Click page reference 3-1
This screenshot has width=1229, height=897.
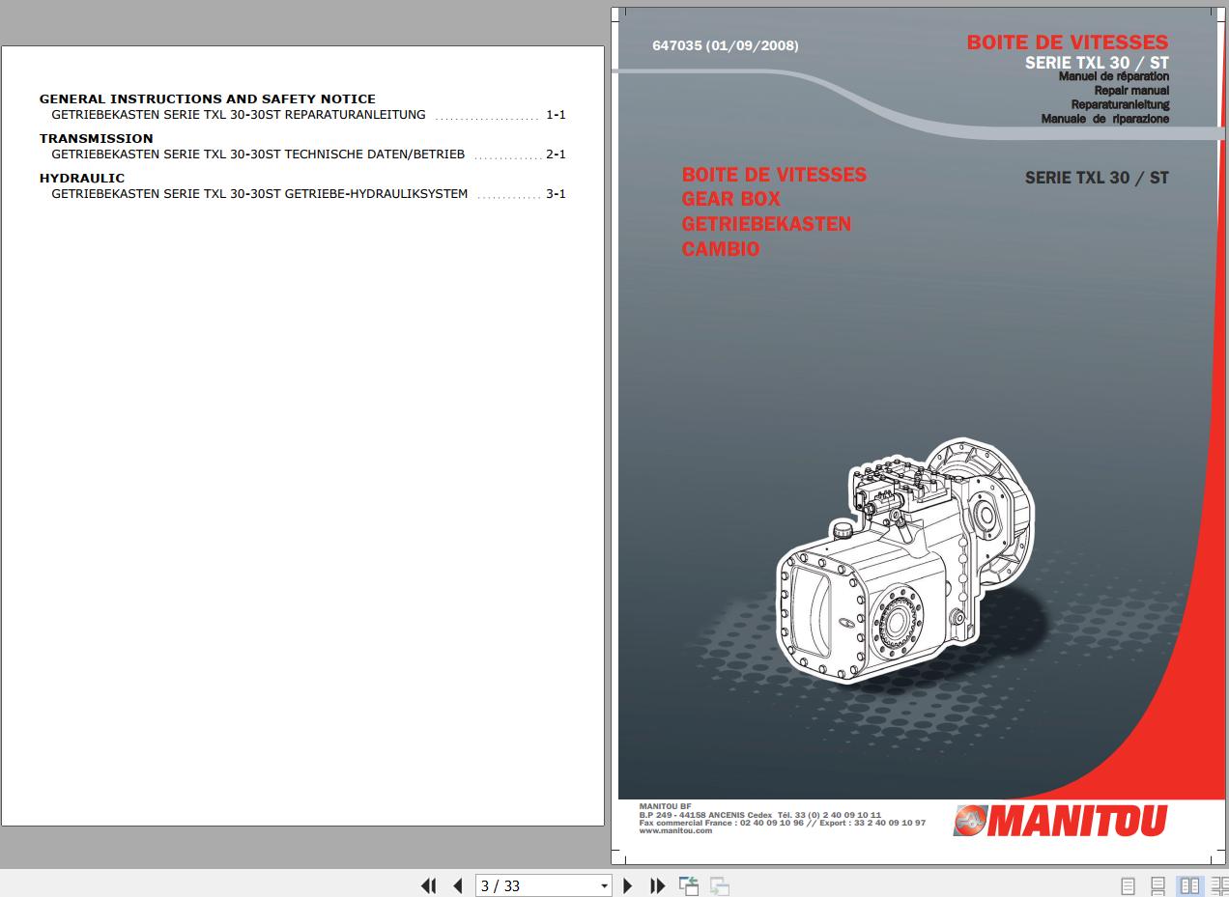(x=556, y=194)
